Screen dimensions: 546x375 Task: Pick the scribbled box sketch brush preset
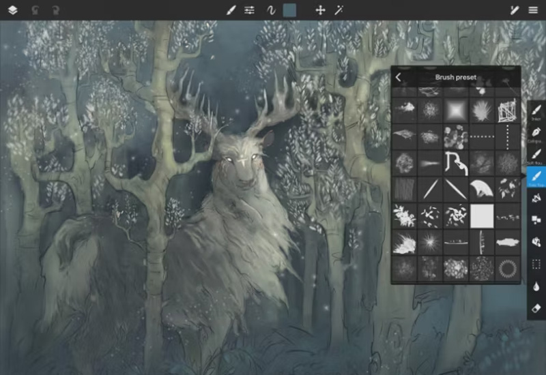507,110
